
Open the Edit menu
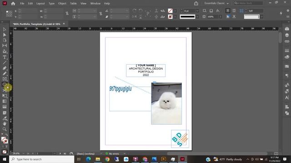[30, 4]
